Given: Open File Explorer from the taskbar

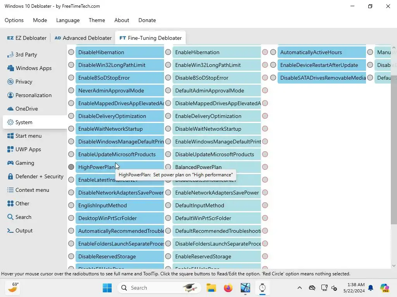Looking at the screenshot, I should pyautogui.click(x=211, y=288).
